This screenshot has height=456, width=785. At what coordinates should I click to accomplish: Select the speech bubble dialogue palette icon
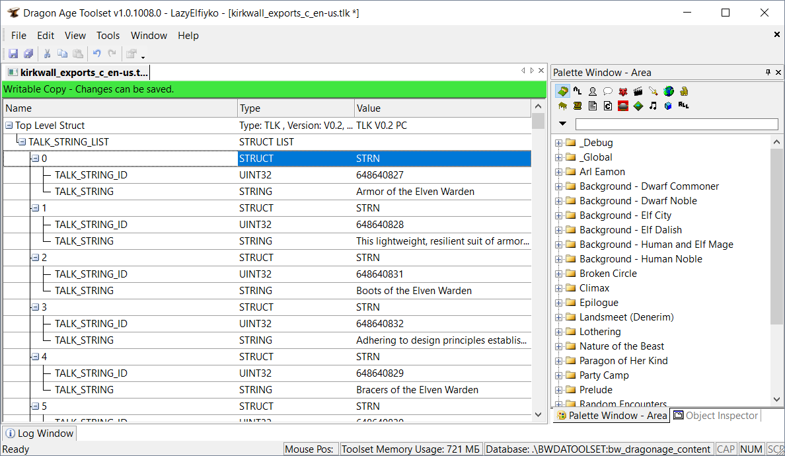pos(608,91)
